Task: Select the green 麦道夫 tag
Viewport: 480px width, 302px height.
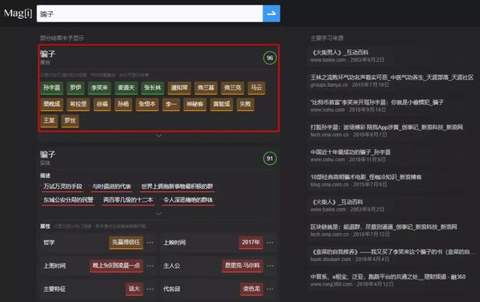Action: click(x=126, y=88)
